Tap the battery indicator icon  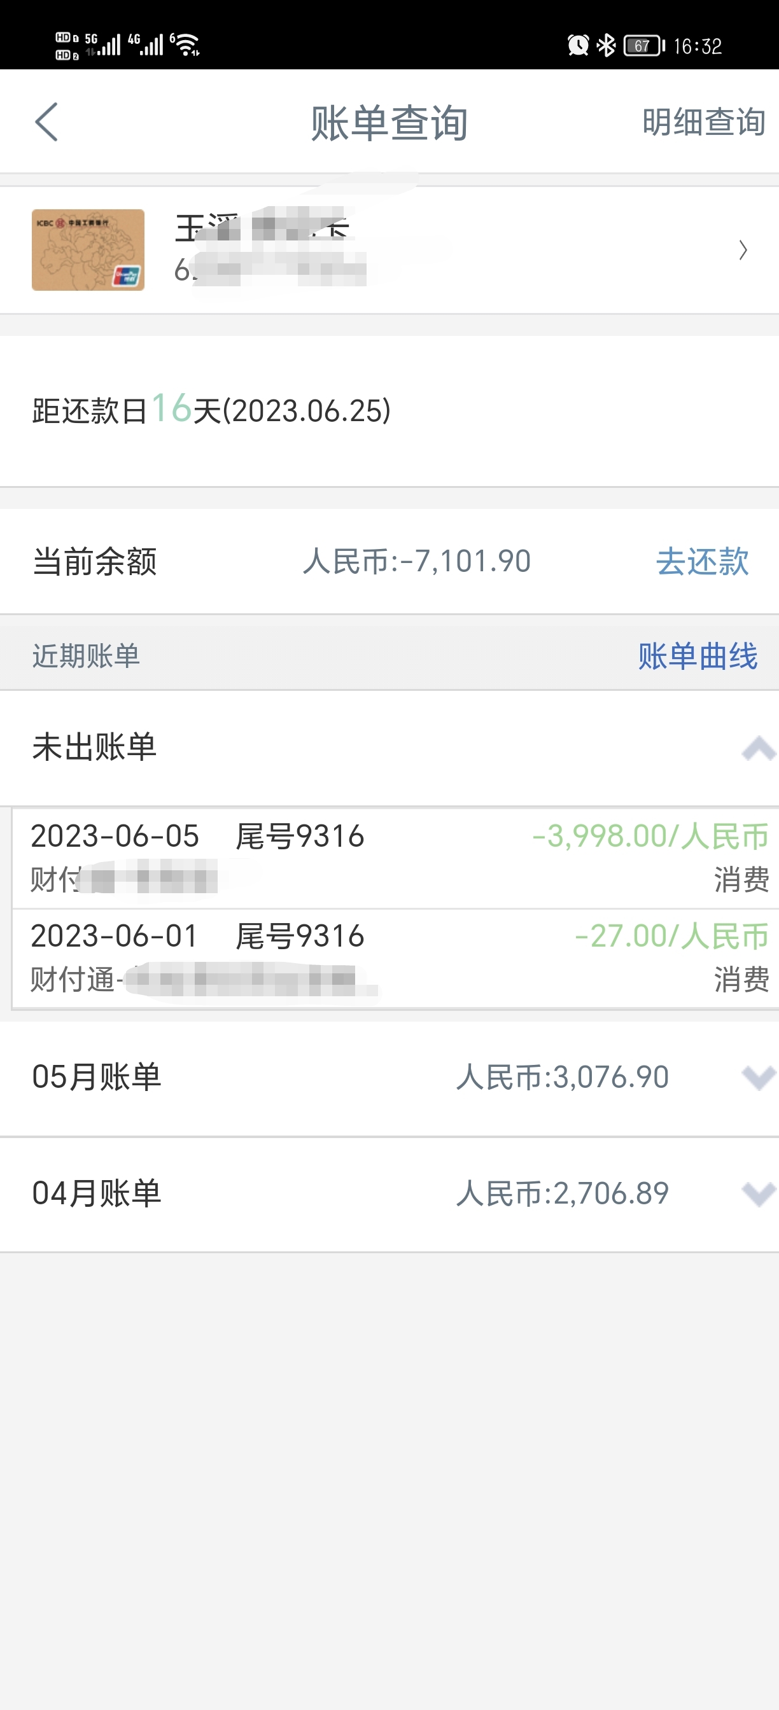click(x=644, y=46)
